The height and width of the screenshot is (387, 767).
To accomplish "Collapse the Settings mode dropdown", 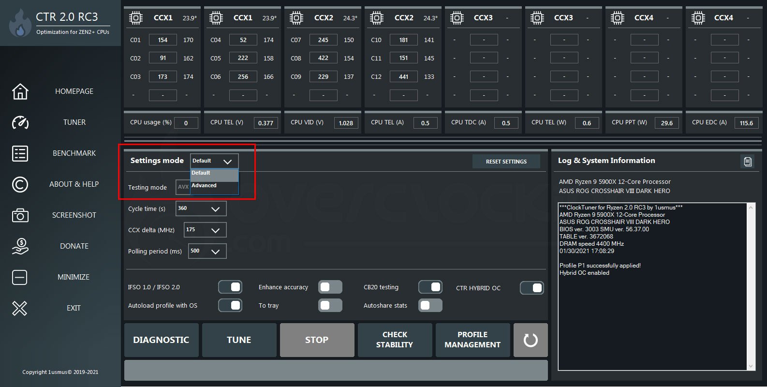I will coord(214,161).
